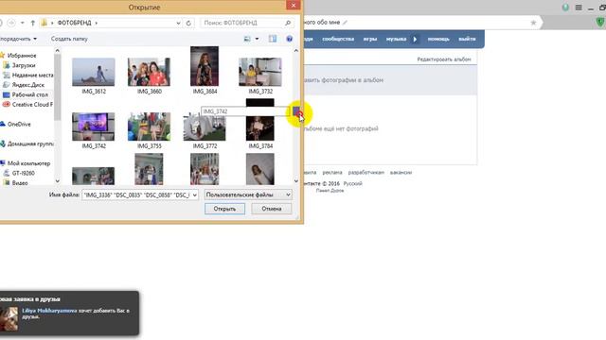Image resolution: width=606 pixels, height=340 pixels.
Task: Select Creative Cloud Files in sidebar
Action: pyautogui.click(x=32, y=105)
